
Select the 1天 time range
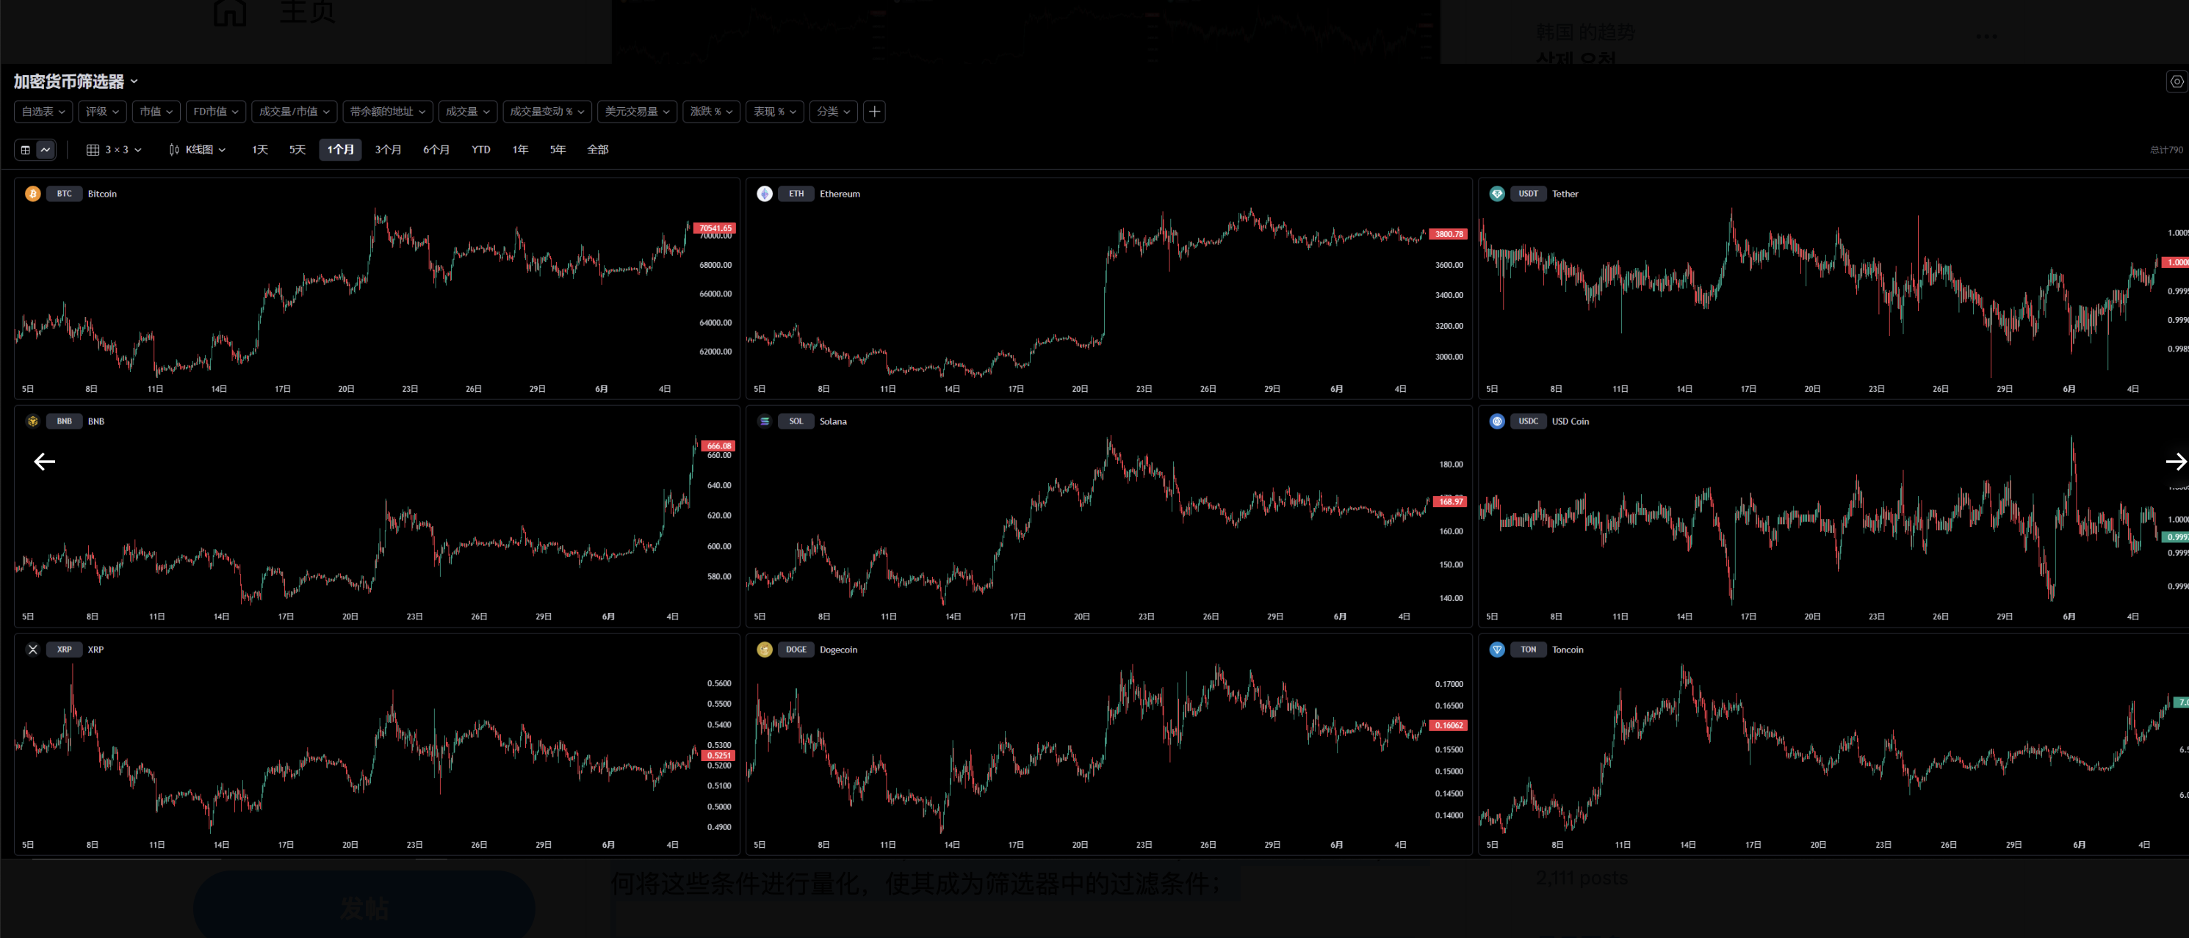coord(260,150)
